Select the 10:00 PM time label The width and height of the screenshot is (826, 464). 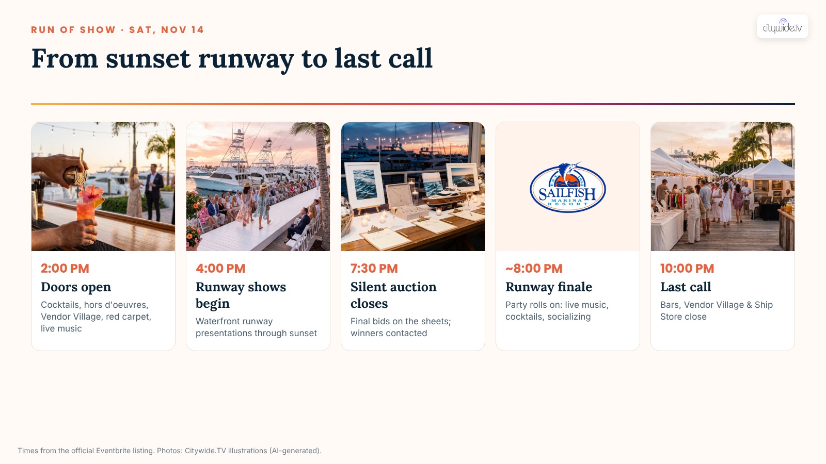[x=687, y=269]
